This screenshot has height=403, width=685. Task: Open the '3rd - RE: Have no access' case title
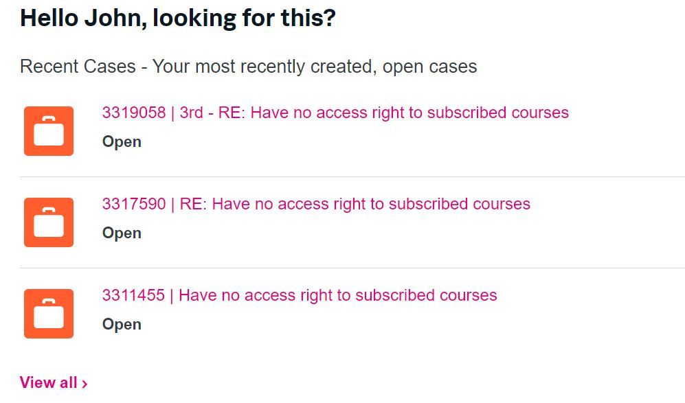(x=374, y=113)
